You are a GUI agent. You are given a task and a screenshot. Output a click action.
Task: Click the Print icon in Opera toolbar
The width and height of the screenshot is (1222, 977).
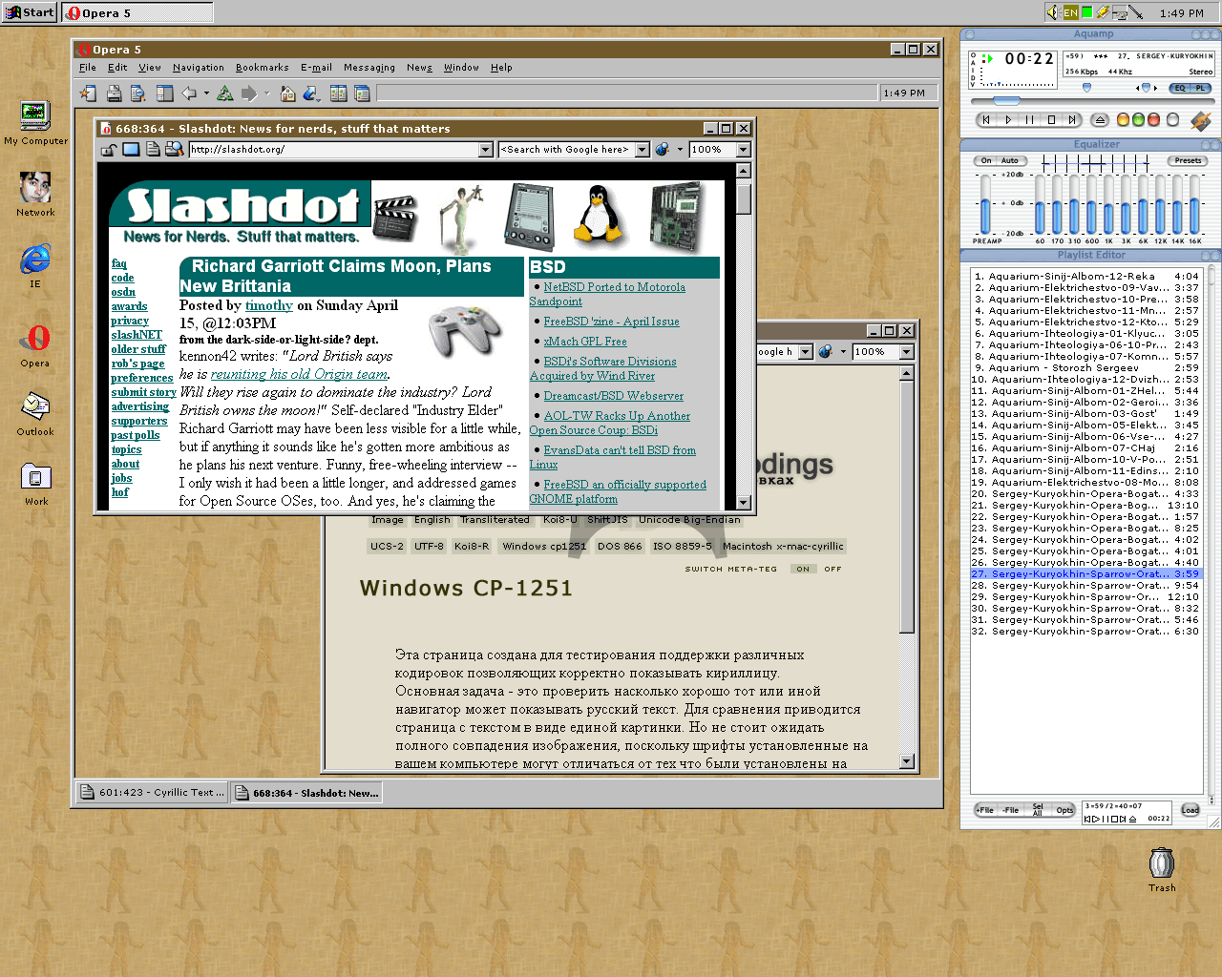(114, 94)
